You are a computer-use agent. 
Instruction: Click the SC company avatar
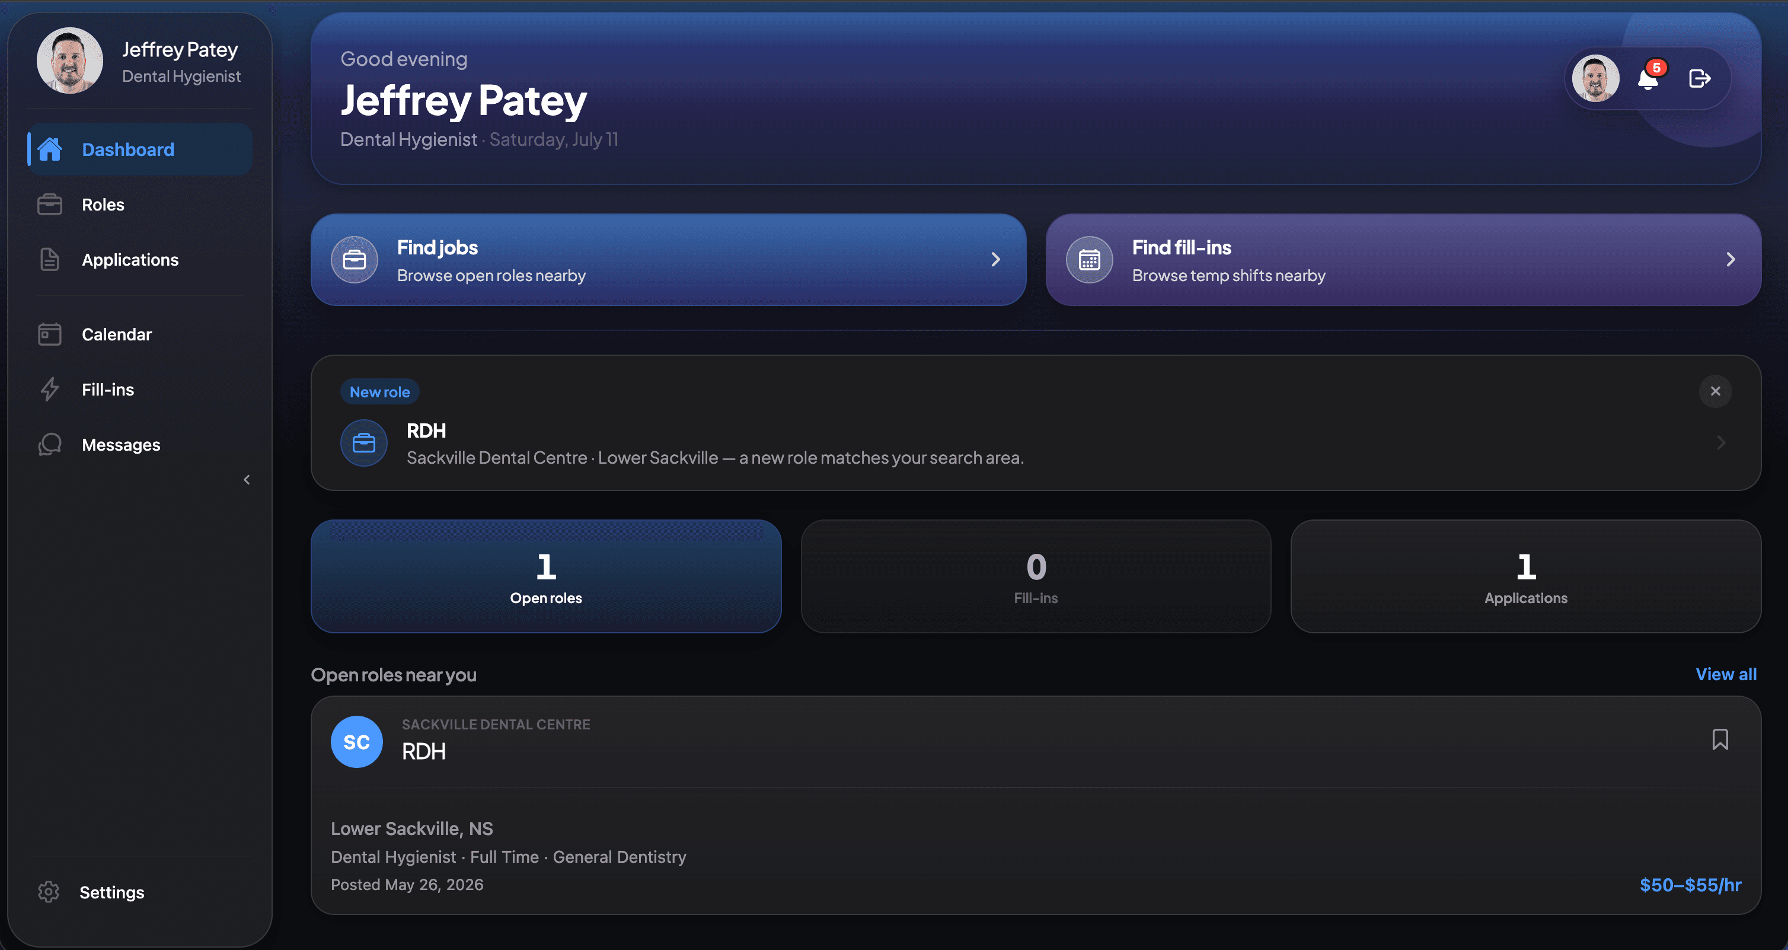(357, 742)
